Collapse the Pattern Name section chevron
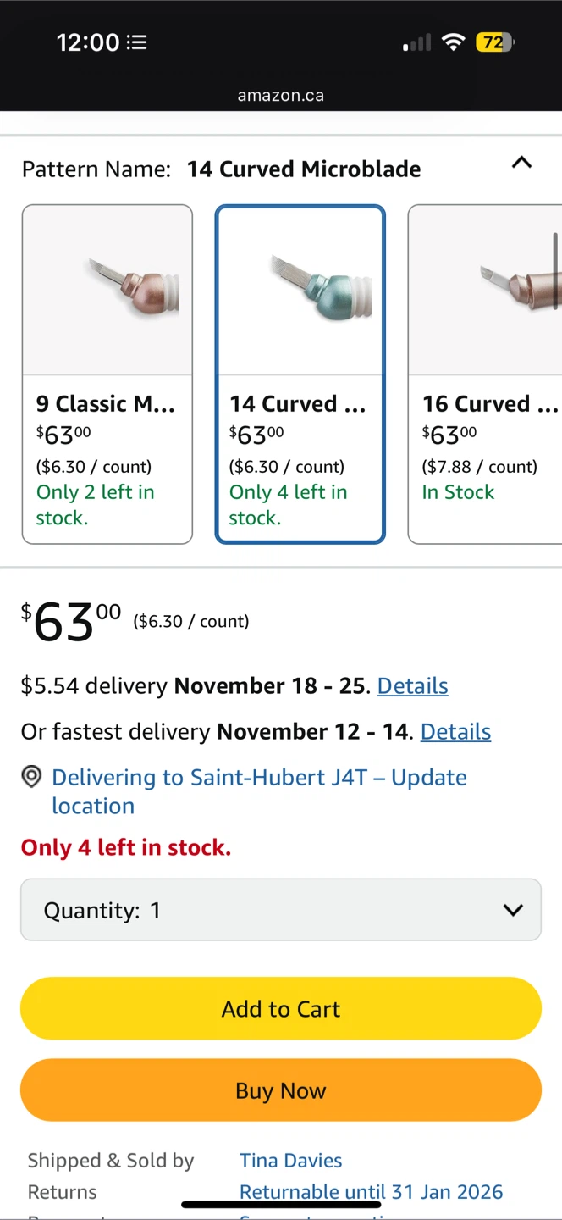 tap(521, 163)
